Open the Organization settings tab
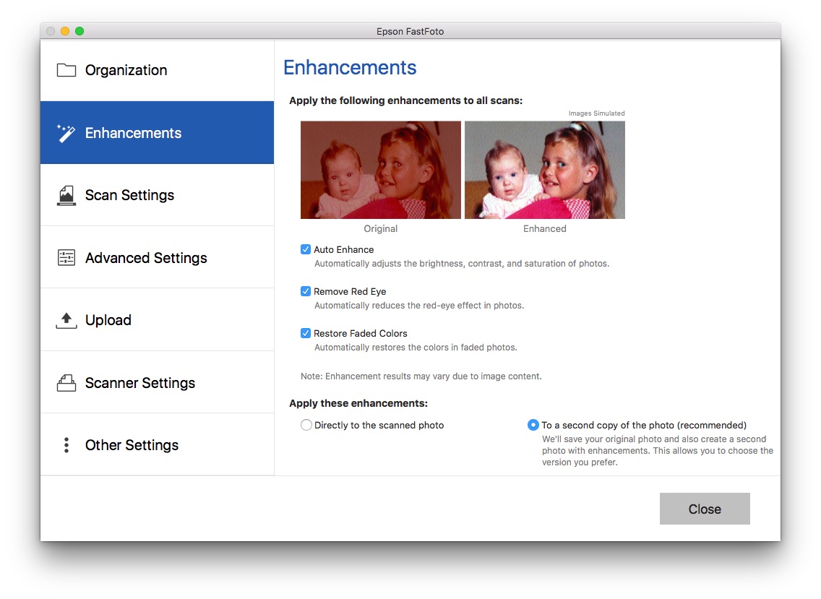The image size is (821, 599). tap(126, 70)
